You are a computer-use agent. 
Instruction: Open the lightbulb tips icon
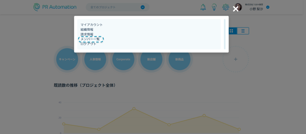coord(214,7)
